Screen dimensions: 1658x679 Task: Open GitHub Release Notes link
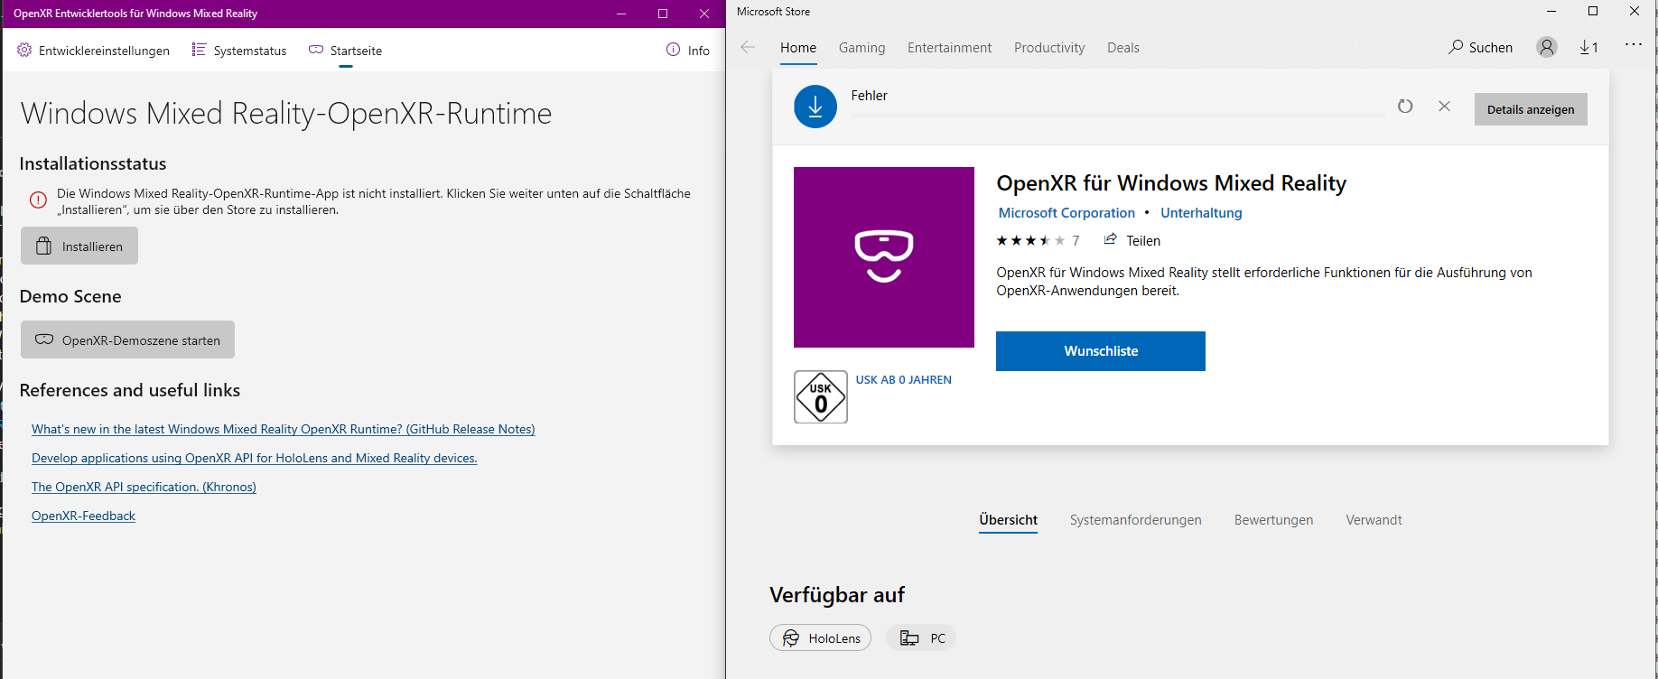pos(284,429)
